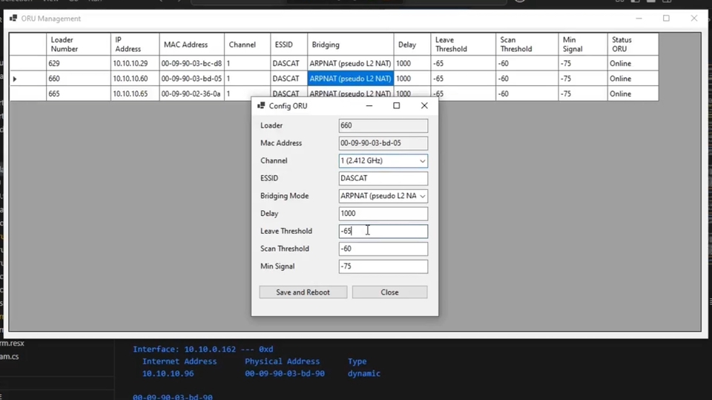Click the Loader field showing 660
The height and width of the screenshot is (400, 712).
383,125
